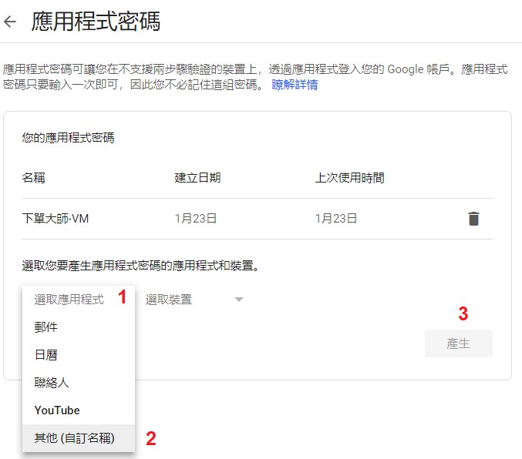Choose YouTube in the dropdown menu
522x459 pixels.
tap(79, 410)
